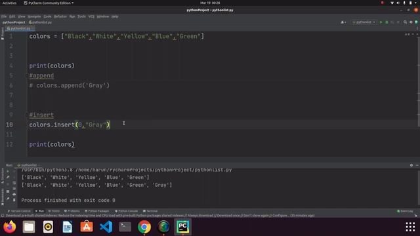Viewport: 420px width, 236px height.
Task: Open the Event Log
Action: [x=405, y=211]
